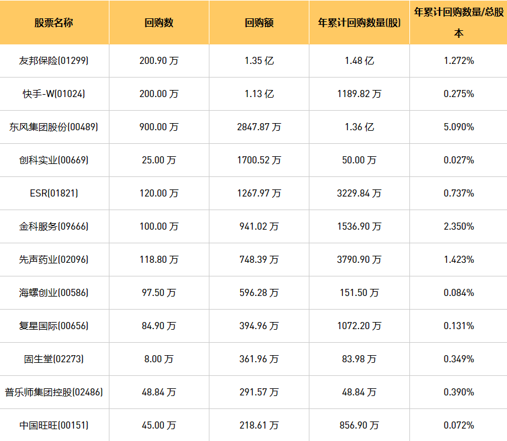Click the 2847.87 万 buyback amount cell
507x441 pixels.
pyautogui.click(x=259, y=127)
